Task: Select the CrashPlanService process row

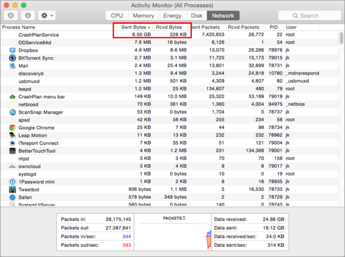Action: [x=169, y=35]
